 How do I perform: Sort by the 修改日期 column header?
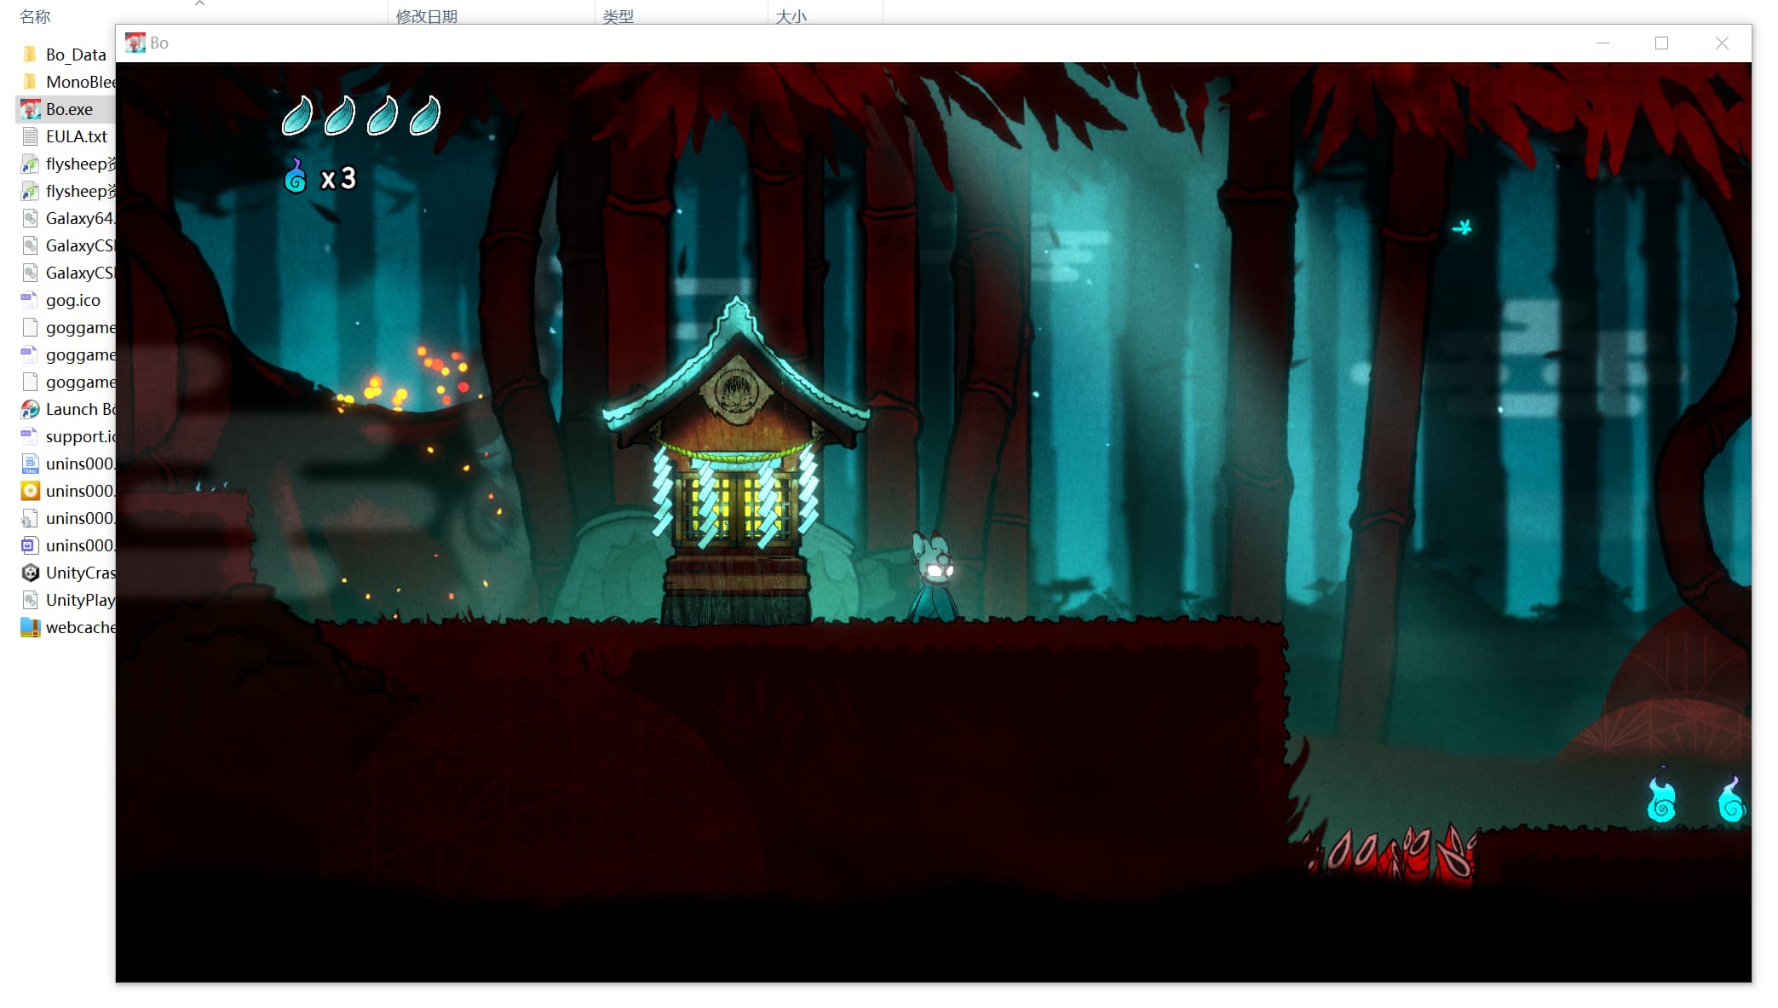[x=426, y=16]
